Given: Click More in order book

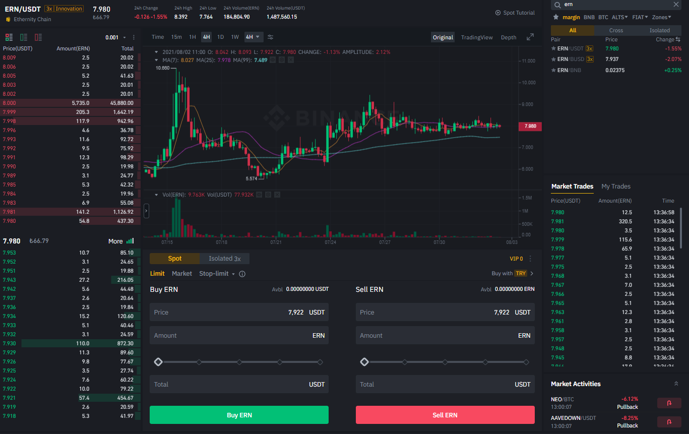Looking at the screenshot, I should click(x=115, y=241).
